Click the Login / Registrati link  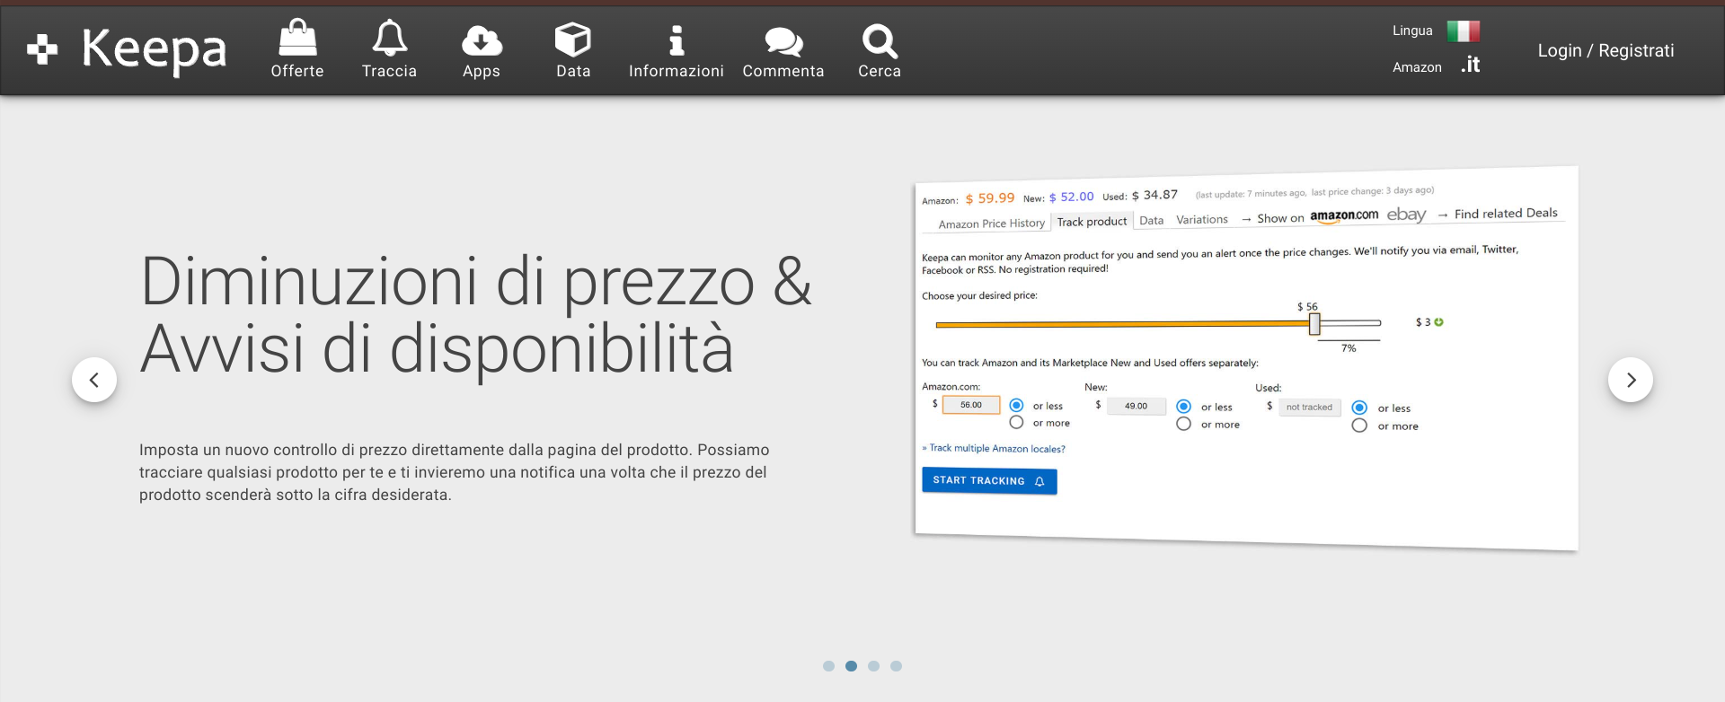[1606, 51]
